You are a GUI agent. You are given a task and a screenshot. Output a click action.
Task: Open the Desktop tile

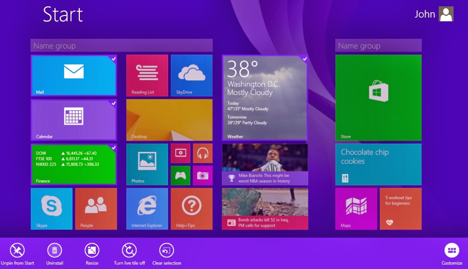tap(169, 120)
